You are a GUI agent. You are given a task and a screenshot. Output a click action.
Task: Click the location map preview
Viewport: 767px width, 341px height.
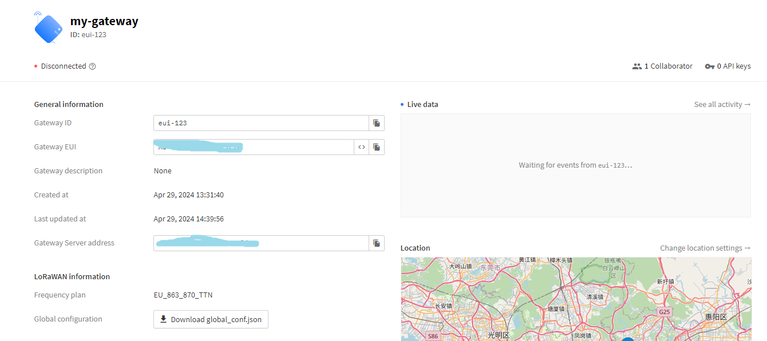[576, 299]
